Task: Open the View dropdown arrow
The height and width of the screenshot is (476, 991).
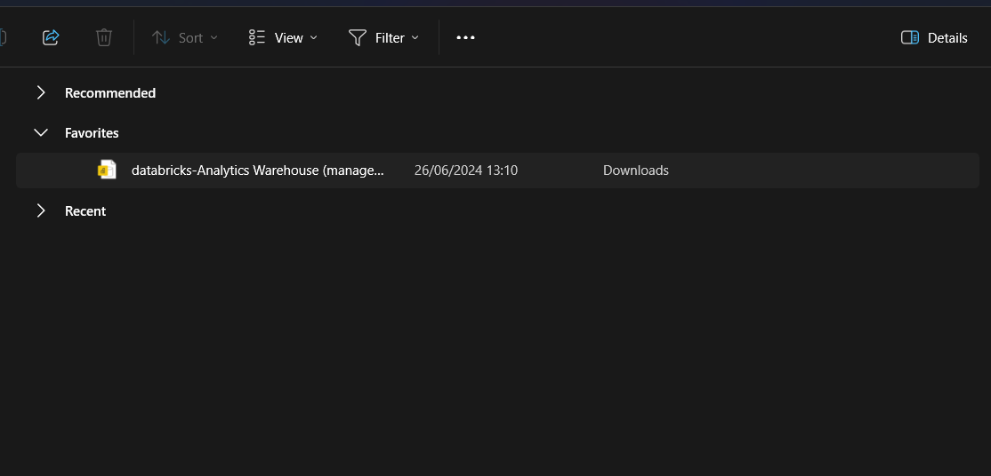Action: (x=313, y=38)
